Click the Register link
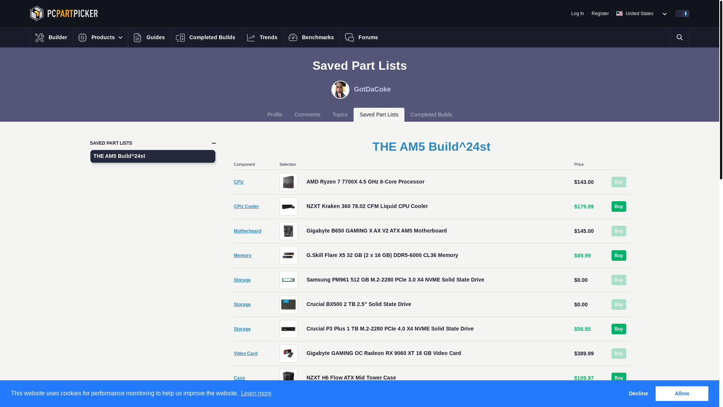The width and height of the screenshot is (723, 407). [x=600, y=14]
